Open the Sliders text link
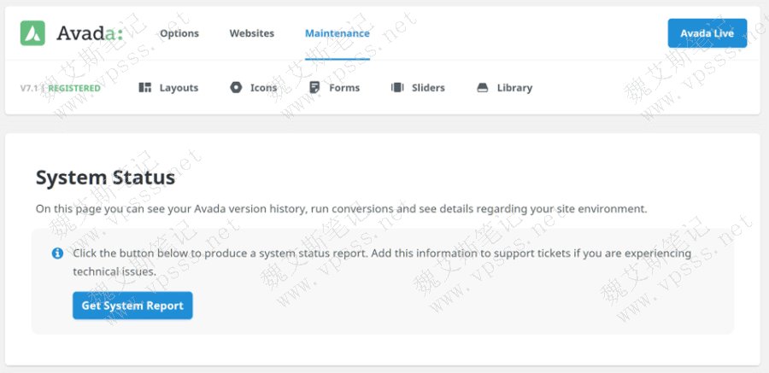769x373 pixels. click(428, 88)
